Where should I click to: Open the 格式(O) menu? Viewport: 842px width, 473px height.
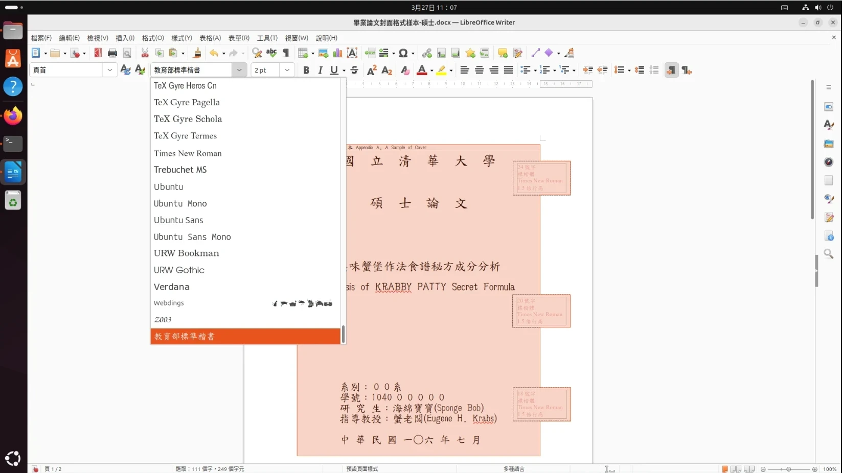[153, 38]
